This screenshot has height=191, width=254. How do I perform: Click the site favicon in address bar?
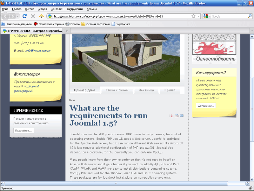tap(50, 16)
